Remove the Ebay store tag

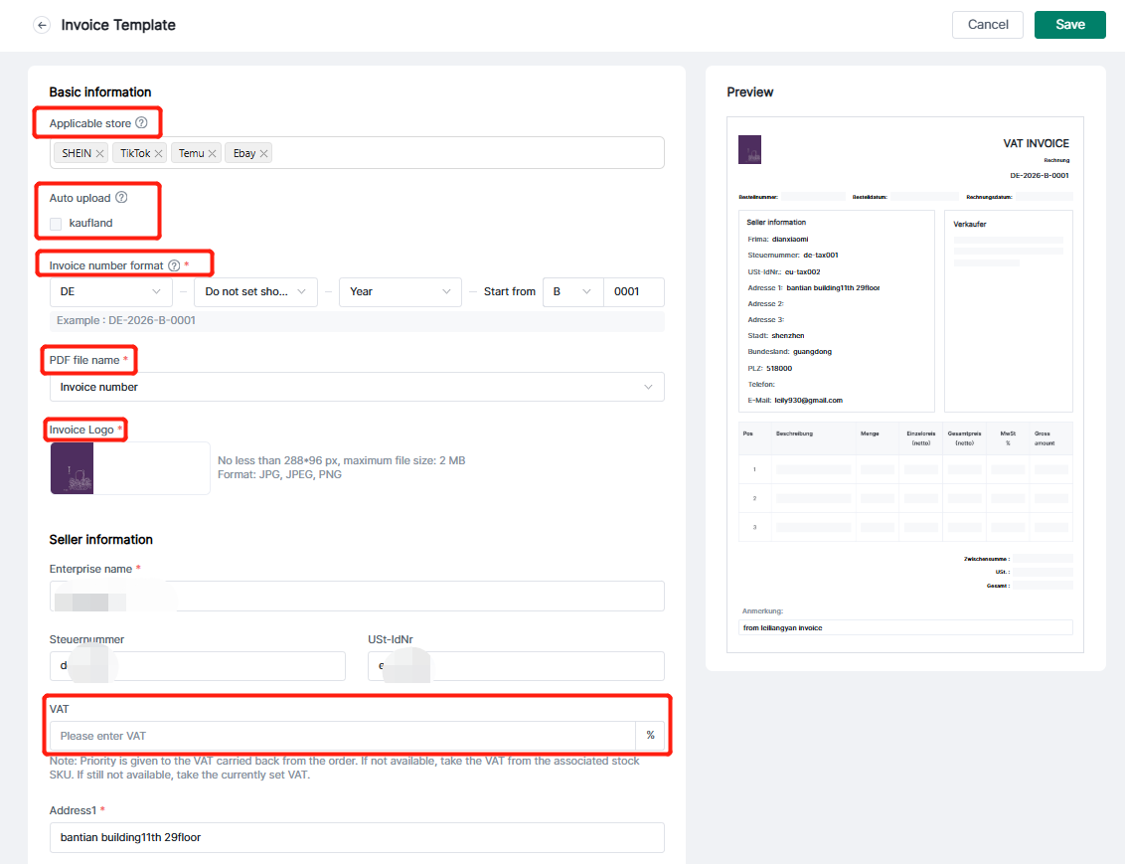pos(264,154)
